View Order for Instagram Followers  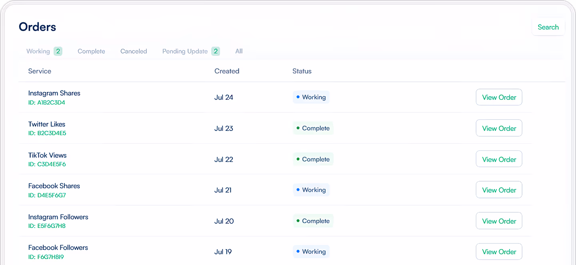point(499,221)
